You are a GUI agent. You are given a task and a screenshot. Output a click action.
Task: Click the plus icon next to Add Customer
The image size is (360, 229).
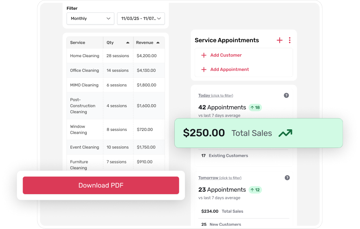pos(204,55)
